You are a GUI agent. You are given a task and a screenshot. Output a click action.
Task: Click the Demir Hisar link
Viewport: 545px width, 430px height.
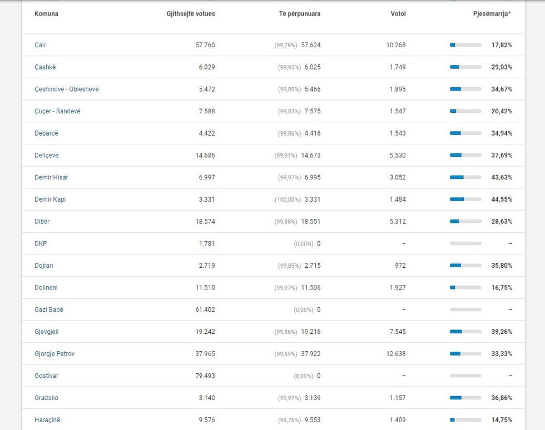click(x=51, y=177)
